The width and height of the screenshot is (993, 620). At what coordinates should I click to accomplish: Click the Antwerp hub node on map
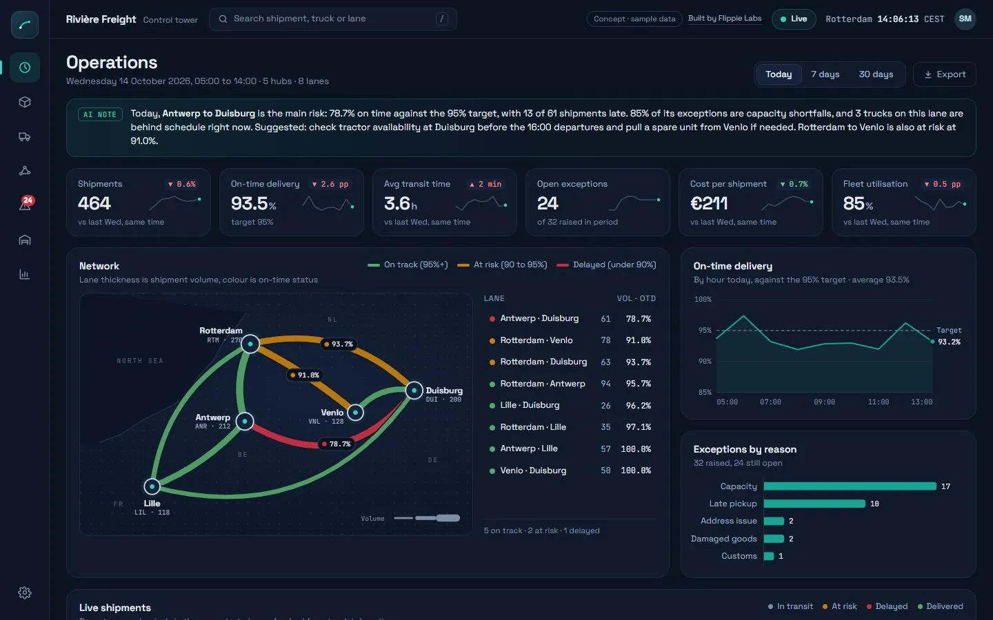coord(245,421)
